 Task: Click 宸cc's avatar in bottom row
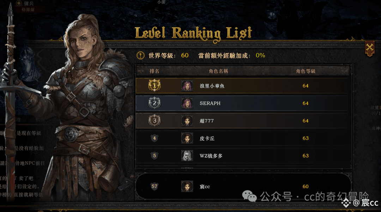pyautogui.click(x=187, y=187)
